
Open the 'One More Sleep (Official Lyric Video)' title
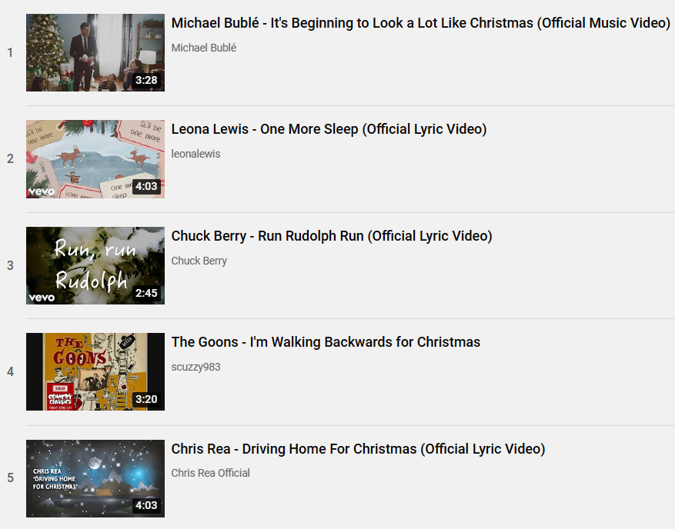coord(329,129)
